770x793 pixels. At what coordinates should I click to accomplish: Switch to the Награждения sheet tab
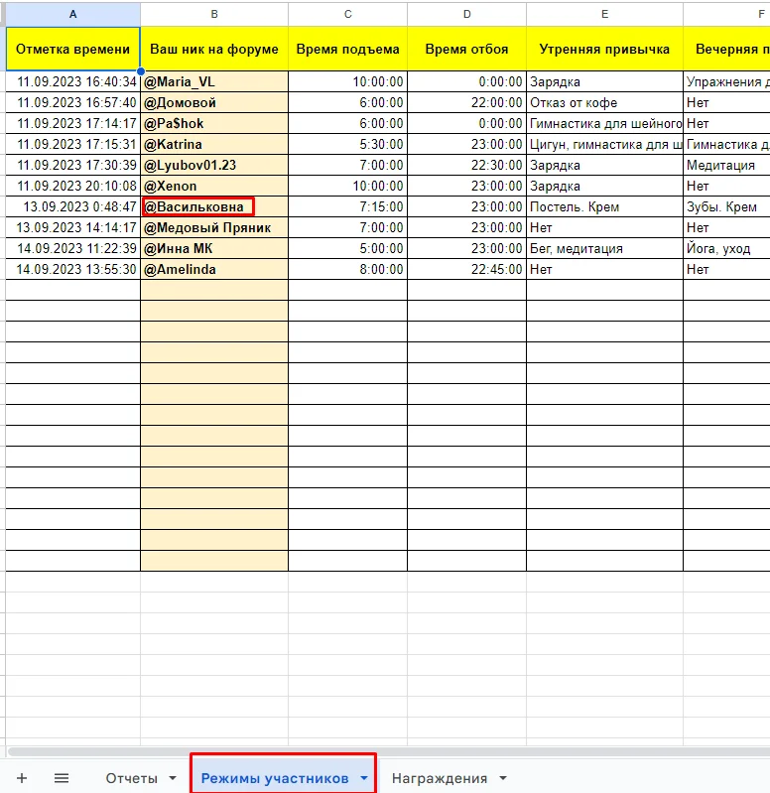[440, 778]
